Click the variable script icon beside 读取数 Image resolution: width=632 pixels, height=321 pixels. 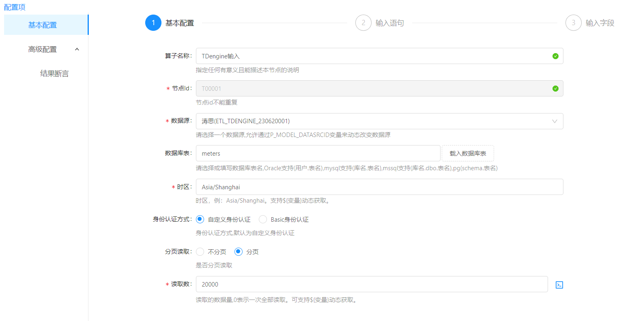559,285
